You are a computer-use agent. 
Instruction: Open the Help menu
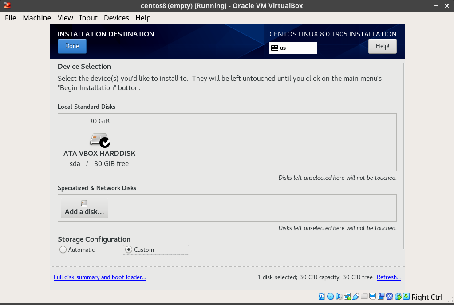(143, 18)
